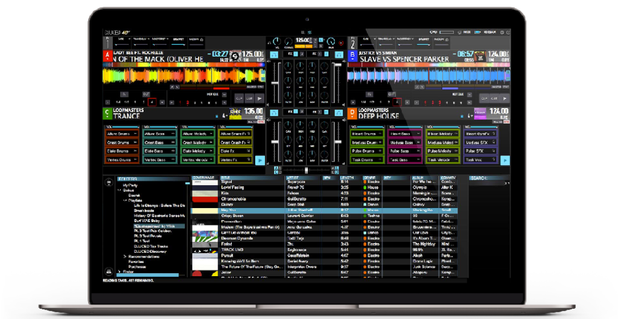Viewport: 618px width, 319px height.
Task: Trigger the Allure Drums sample pad
Action: click(122, 134)
